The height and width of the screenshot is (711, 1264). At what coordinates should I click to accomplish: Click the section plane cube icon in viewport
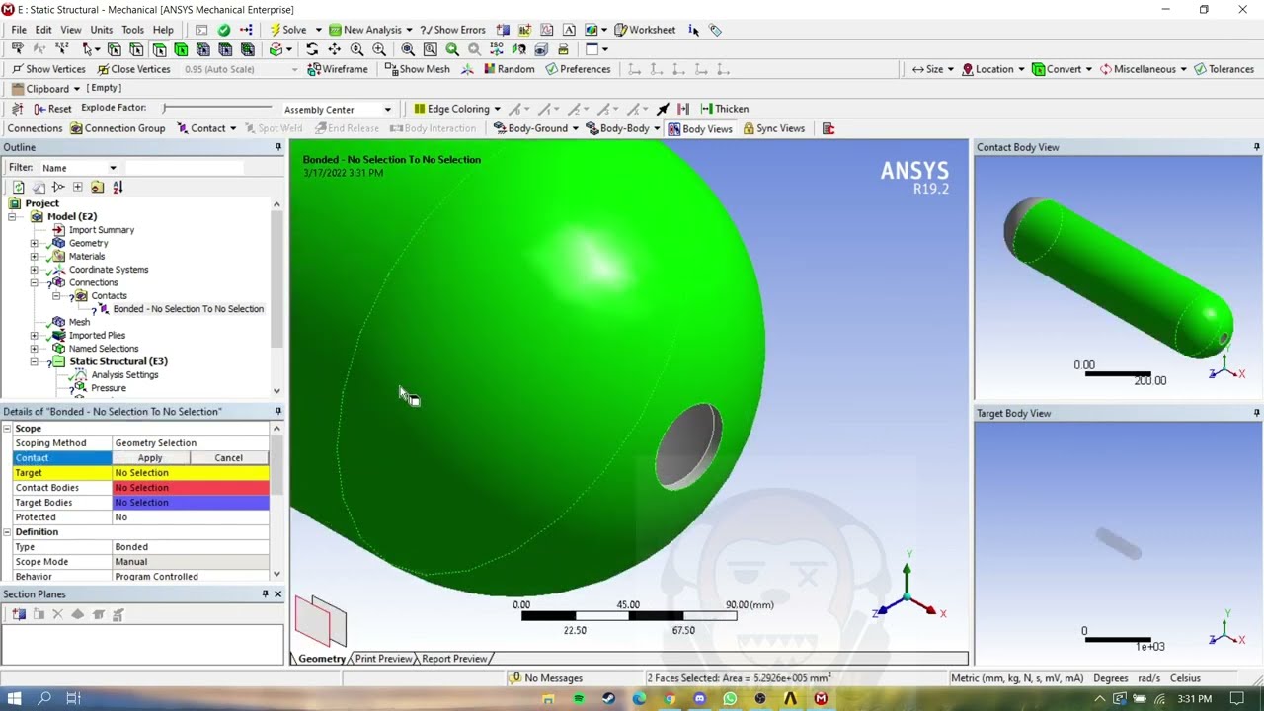click(321, 620)
